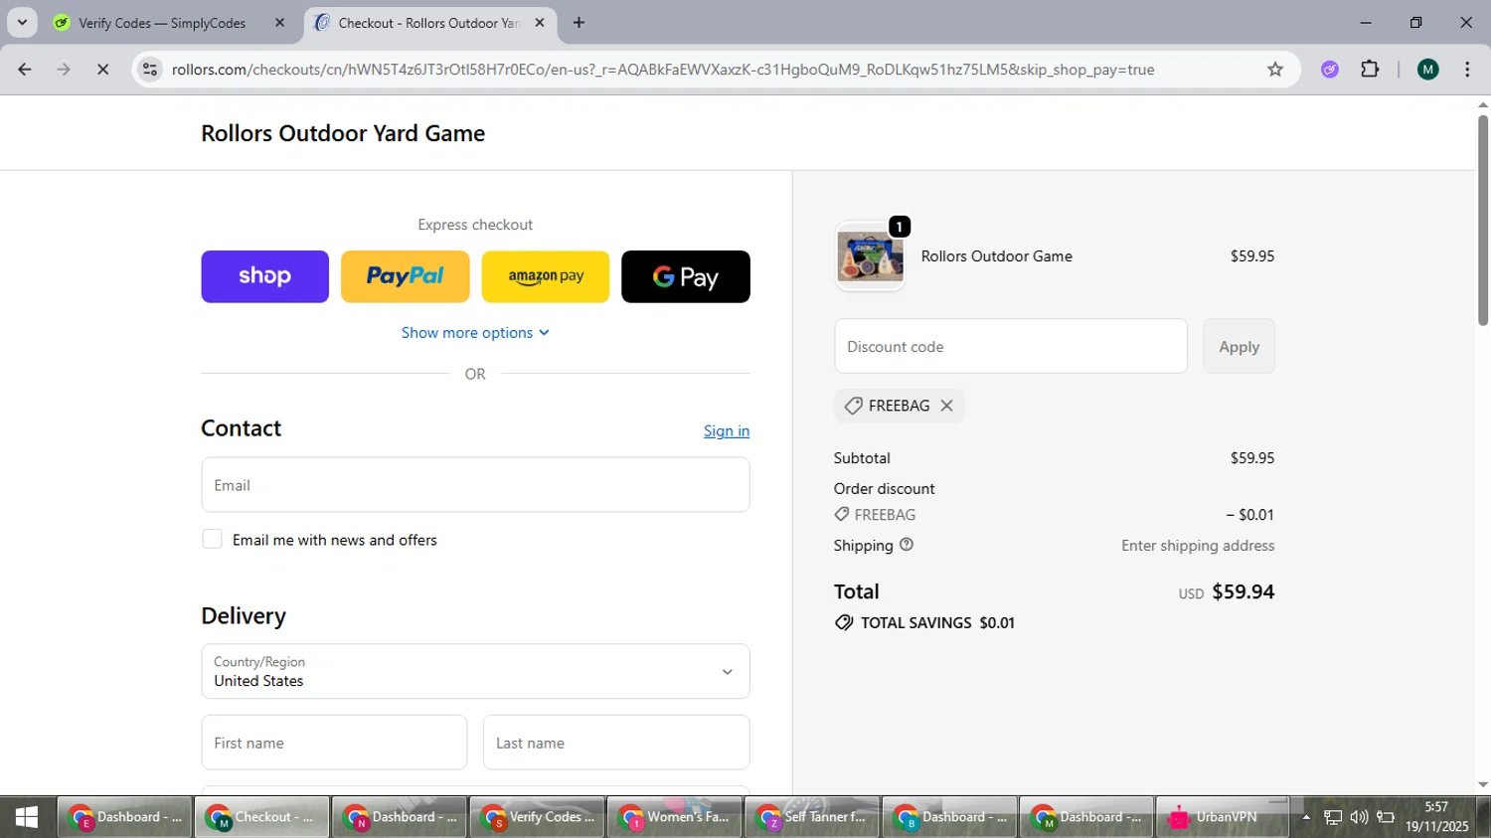
Task: Open the Self Tanner taskbar window
Action: (811, 817)
